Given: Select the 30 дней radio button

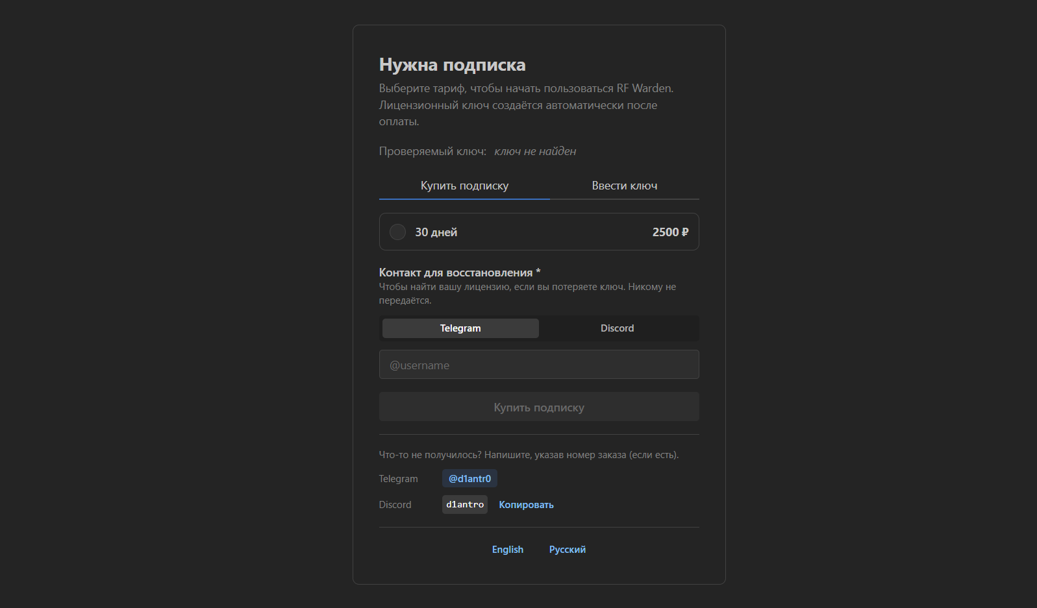Looking at the screenshot, I should [x=397, y=232].
